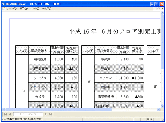The height and width of the screenshot is (123, 166).
Task: Go to the first page button
Action: [5, 114]
